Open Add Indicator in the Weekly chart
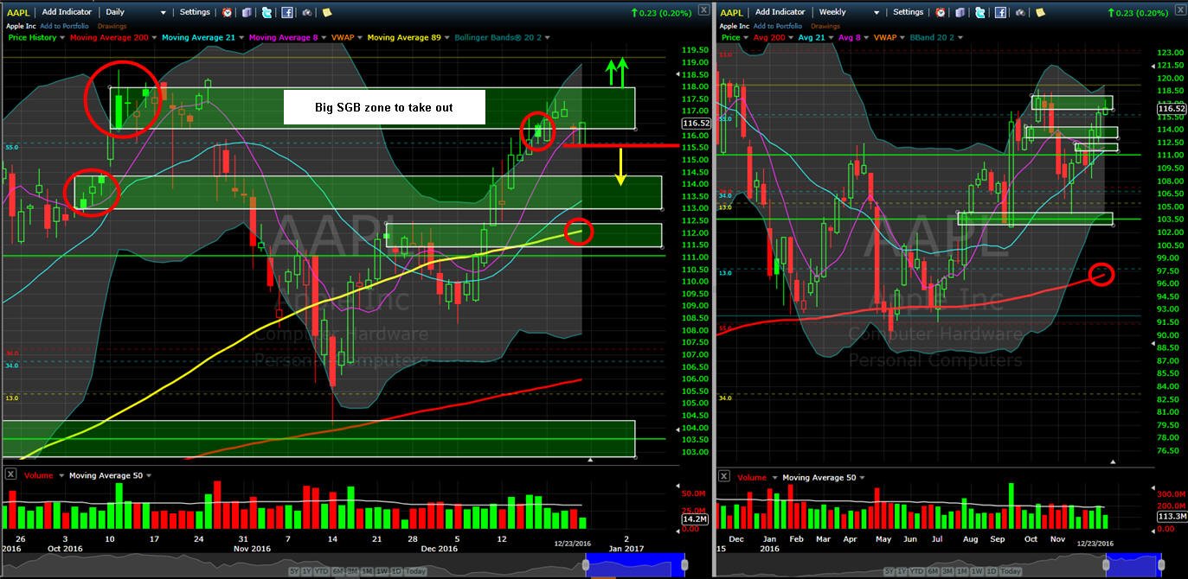 click(780, 12)
